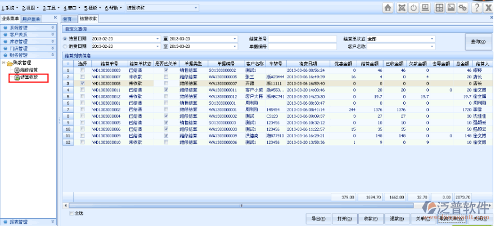Open the calculator icon in top toolbar

pyautogui.click(x=438, y=8)
